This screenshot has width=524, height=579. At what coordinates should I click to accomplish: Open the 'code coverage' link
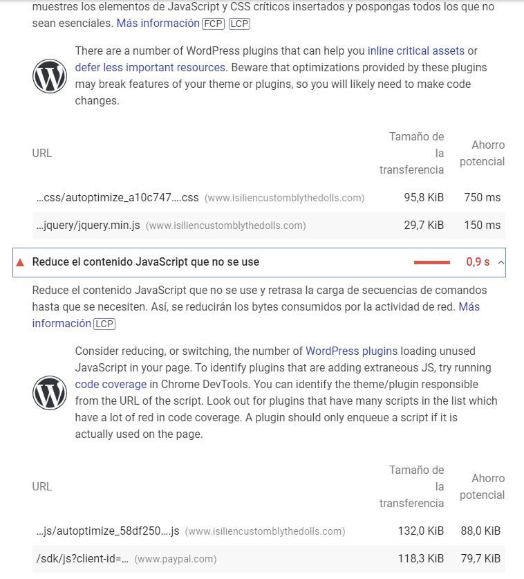[111, 384]
